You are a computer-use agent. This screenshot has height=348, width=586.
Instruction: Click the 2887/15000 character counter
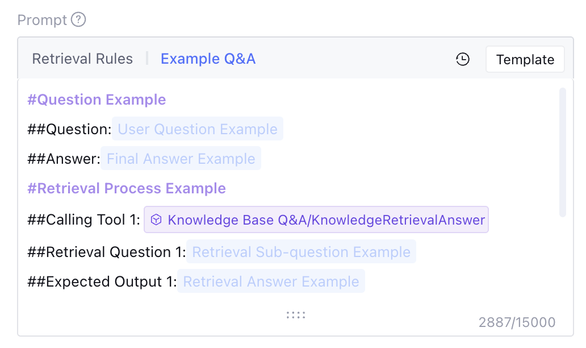(x=517, y=322)
